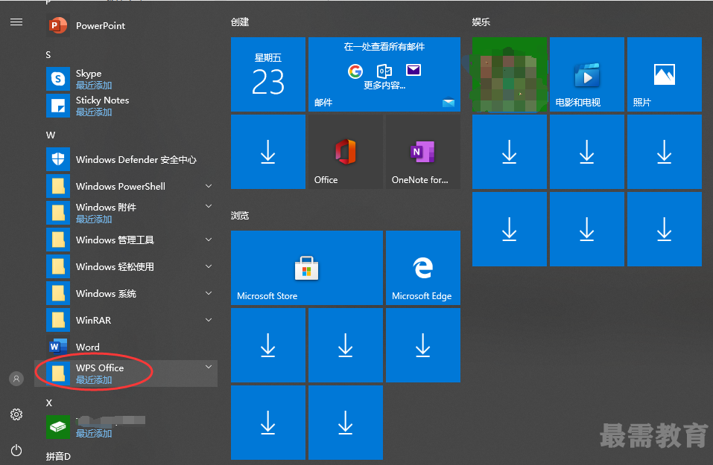Viewport: 713px width, 465px height.
Task: Click the WinRAR folder icon
Action: (x=58, y=320)
